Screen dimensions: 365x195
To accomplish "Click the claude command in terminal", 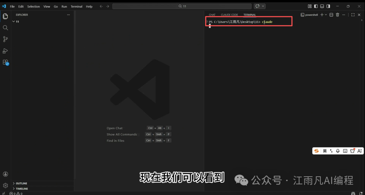I will [267, 22].
